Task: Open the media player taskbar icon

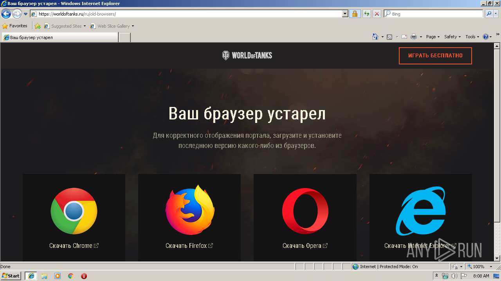Action: [x=58, y=276]
